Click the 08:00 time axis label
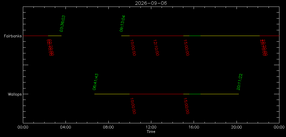Screen dimensions: 286x137 click(x=108, y=127)
